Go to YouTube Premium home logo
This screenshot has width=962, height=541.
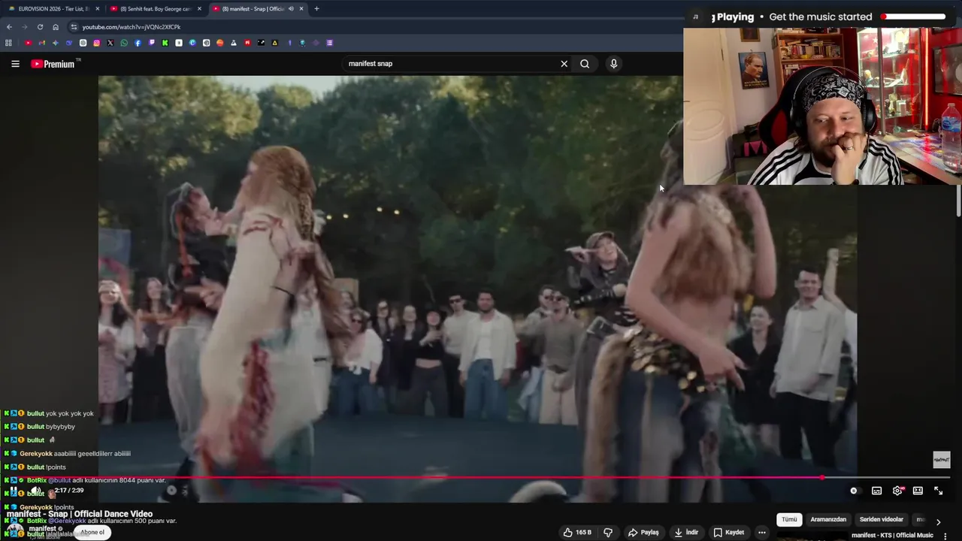tap(53, 64)
